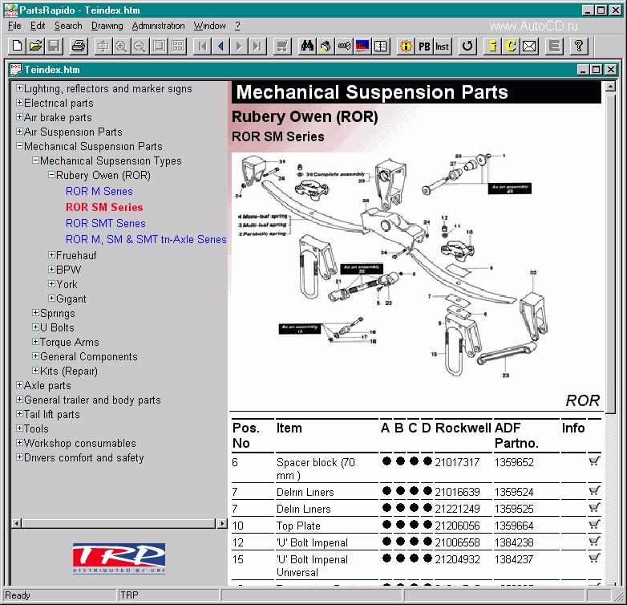Open the shopping cart toolbar icon

(x=283, y=47)
